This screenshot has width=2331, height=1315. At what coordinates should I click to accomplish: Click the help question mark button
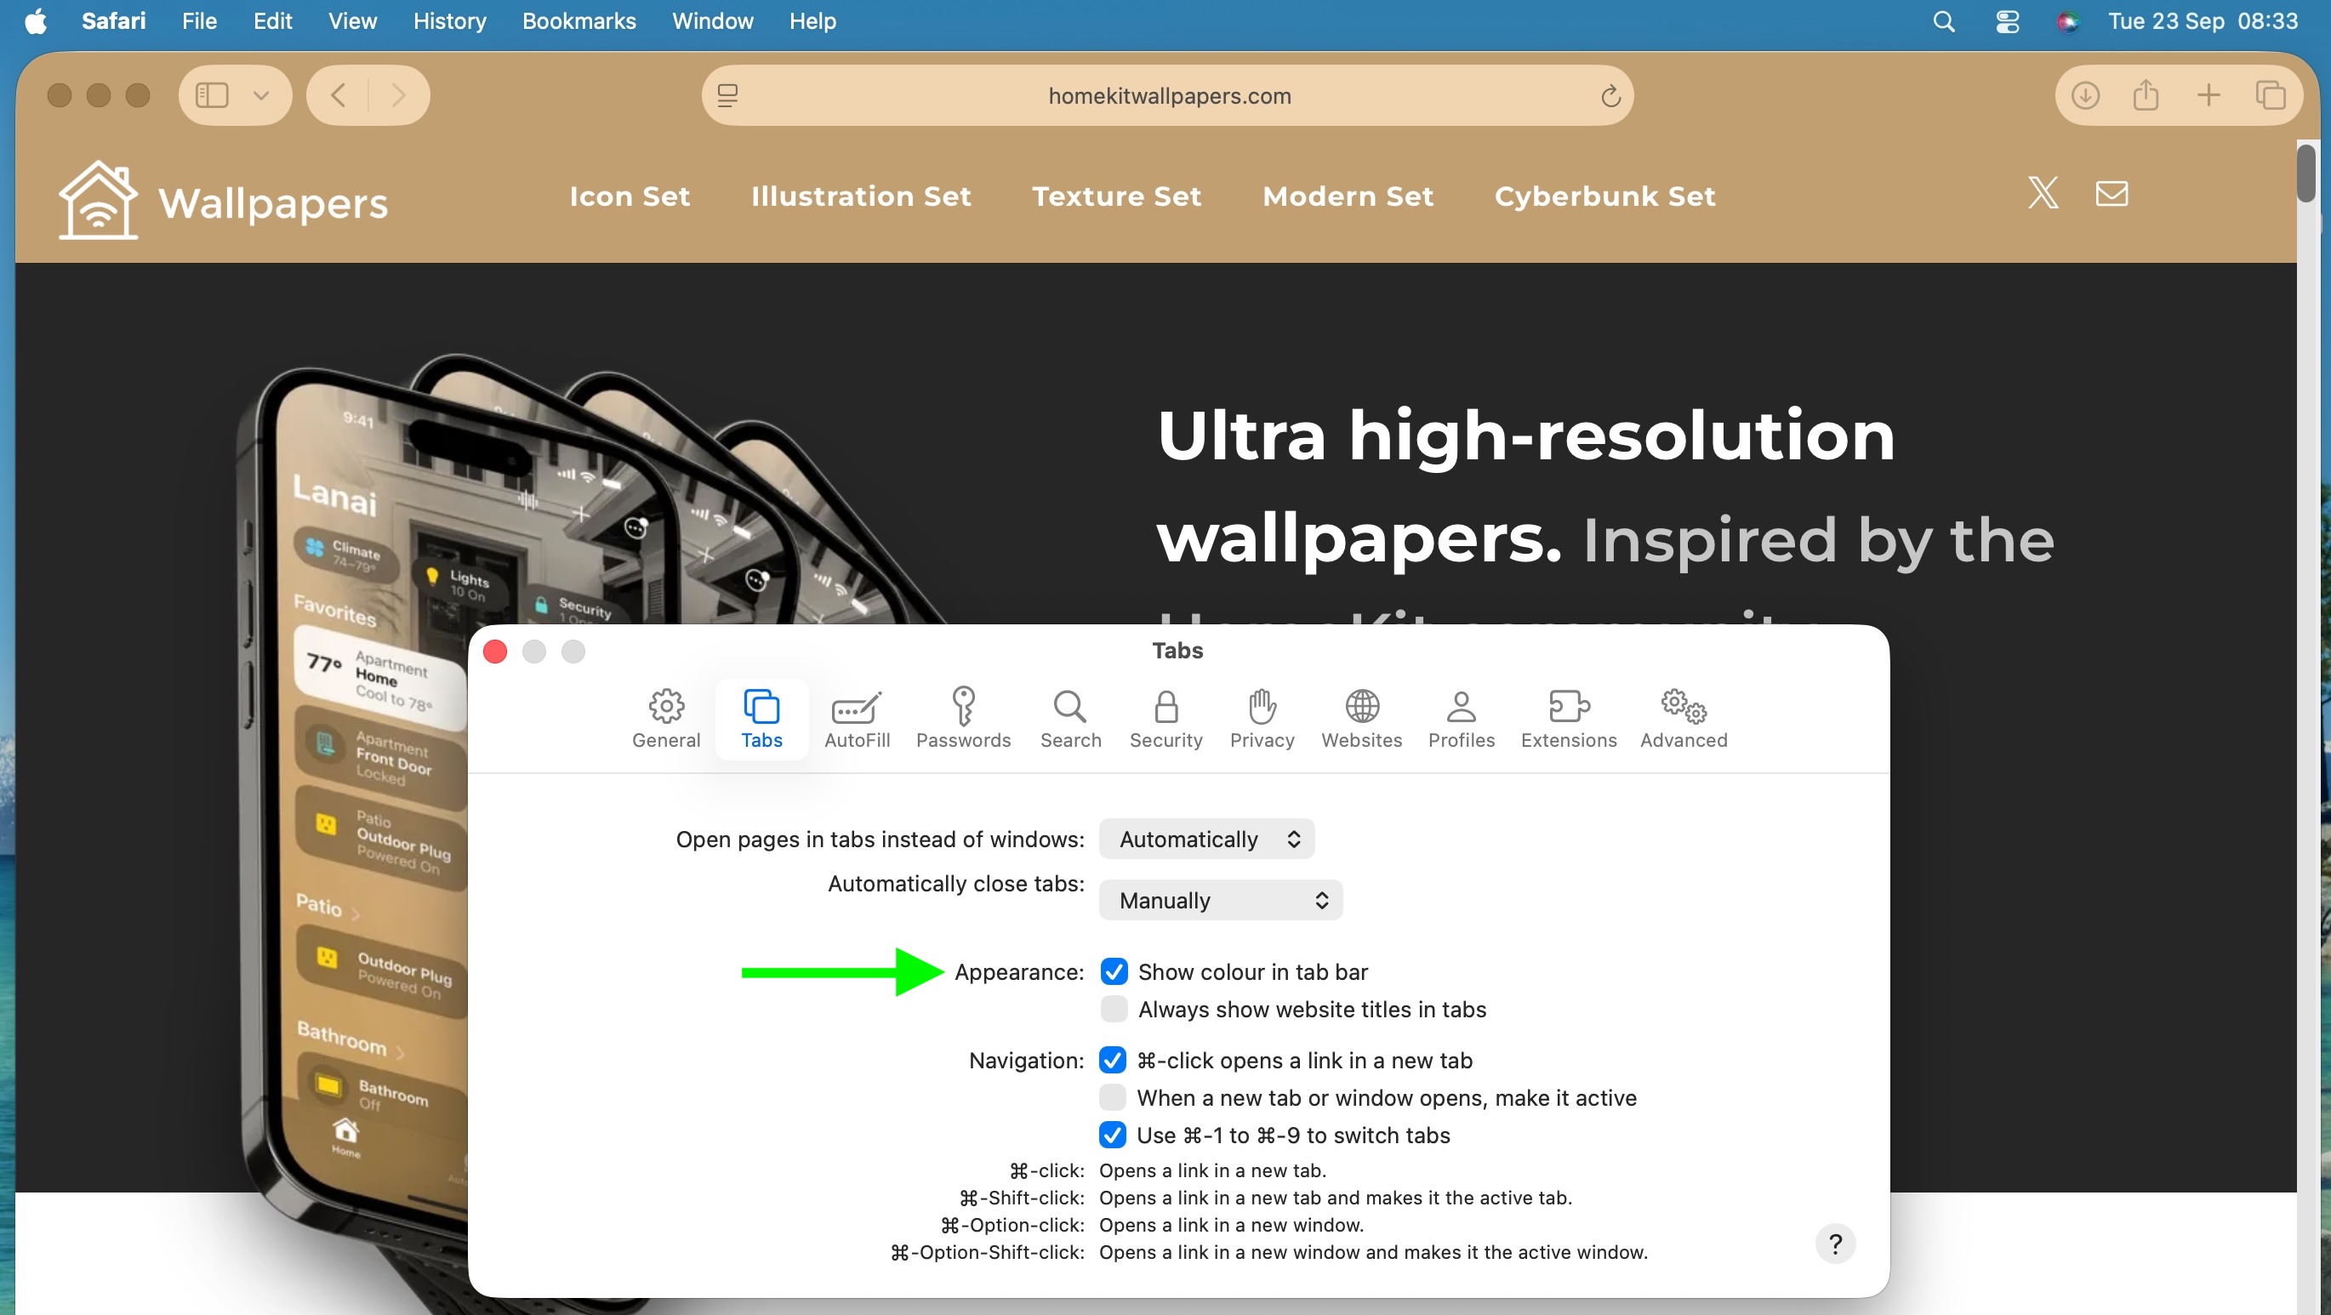[x=1834, y=1244]
